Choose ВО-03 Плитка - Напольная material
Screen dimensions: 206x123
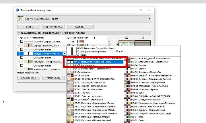click(95, 89)
